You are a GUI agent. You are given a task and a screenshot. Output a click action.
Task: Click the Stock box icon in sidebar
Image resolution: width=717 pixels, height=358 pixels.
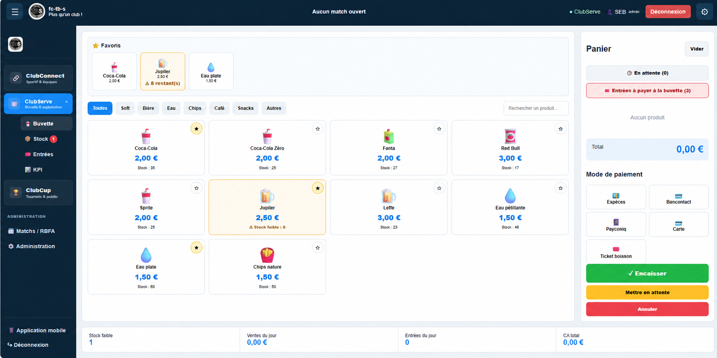(27, 139)
